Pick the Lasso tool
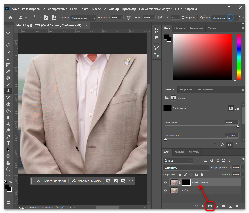This screenshot has height=213, width=249. 8,45
